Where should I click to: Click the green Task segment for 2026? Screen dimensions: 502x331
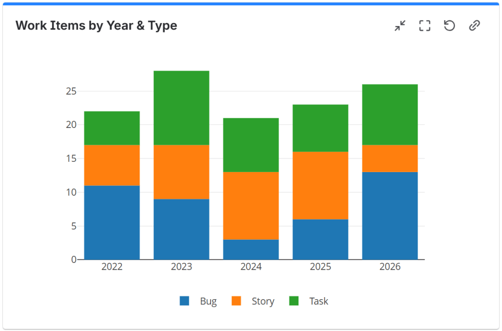point(390,114)
